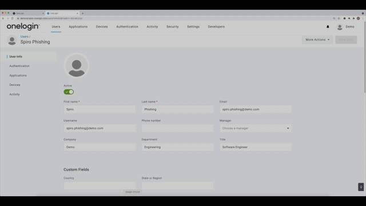Viewport: 366px width, 206px height.
Task: Open the Security menu
Action: (x=173, y=27)
